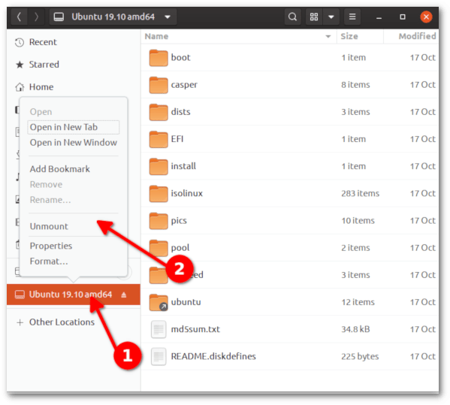
Task: Go back with the left arrow button
Action: 19,17
